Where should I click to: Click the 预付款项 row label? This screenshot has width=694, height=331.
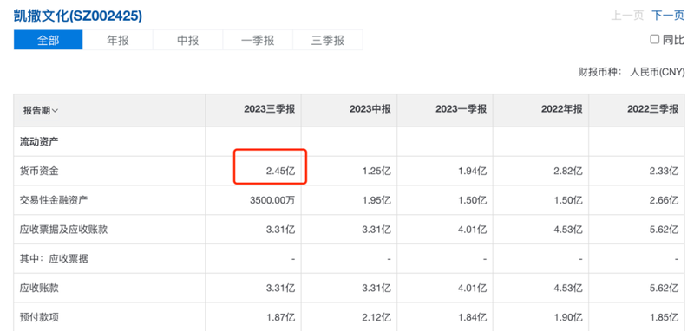(39, 317)
